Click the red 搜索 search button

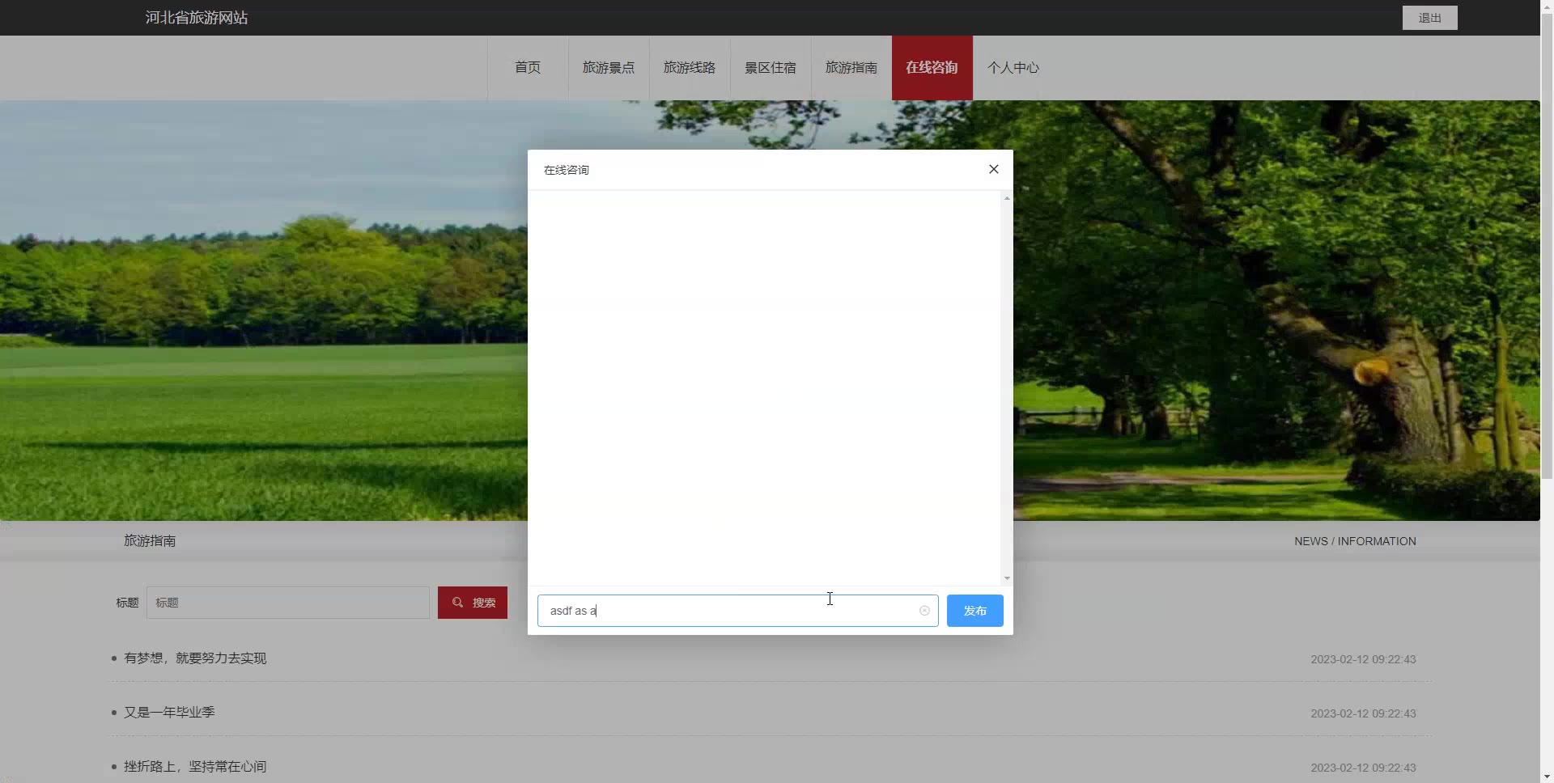point(473,603)
